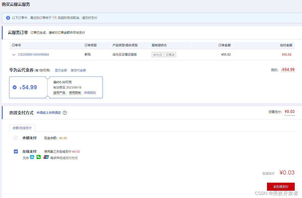Click the 满¥55.00可用 coupon condition

(63, 82)
